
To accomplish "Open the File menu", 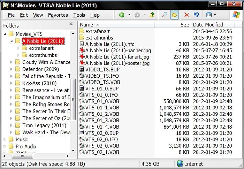I will (x=11, y=15).
